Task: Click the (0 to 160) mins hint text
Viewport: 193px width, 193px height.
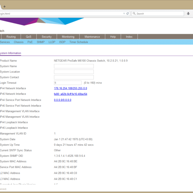Action: coord(93,83)
